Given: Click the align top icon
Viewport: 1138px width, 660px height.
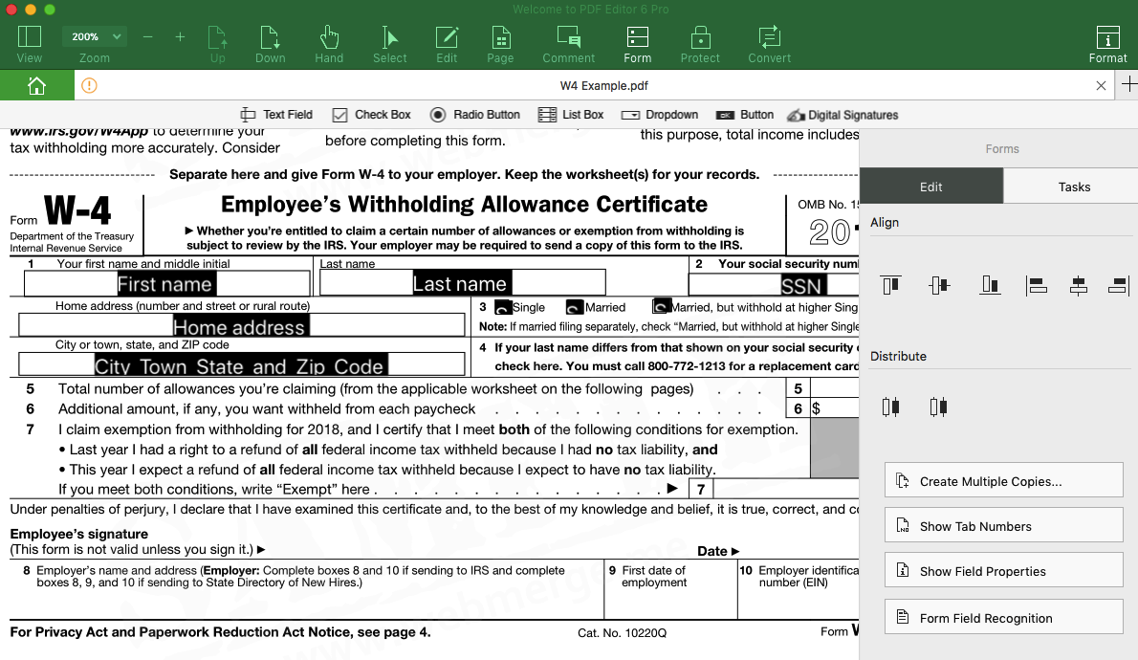Looking at the screenshot, I should click(x=891, y=285).
